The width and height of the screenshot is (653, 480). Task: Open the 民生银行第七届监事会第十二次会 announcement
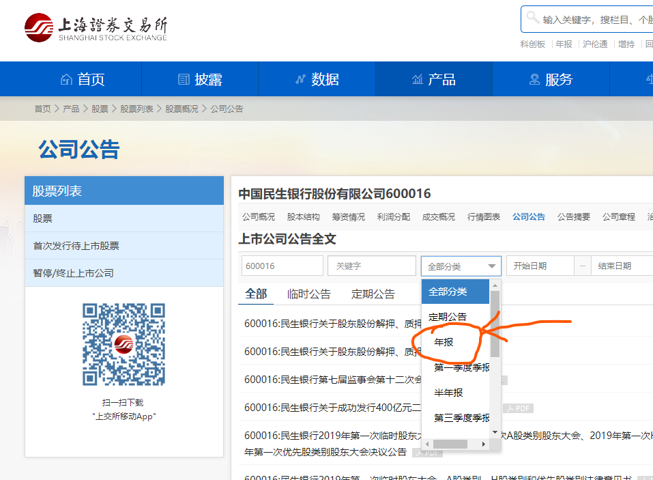tap(333, 380)
